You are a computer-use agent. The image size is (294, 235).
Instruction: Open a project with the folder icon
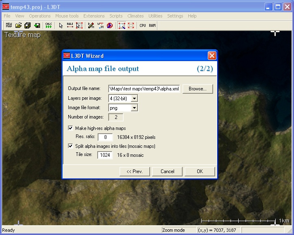tap(18, 26)
